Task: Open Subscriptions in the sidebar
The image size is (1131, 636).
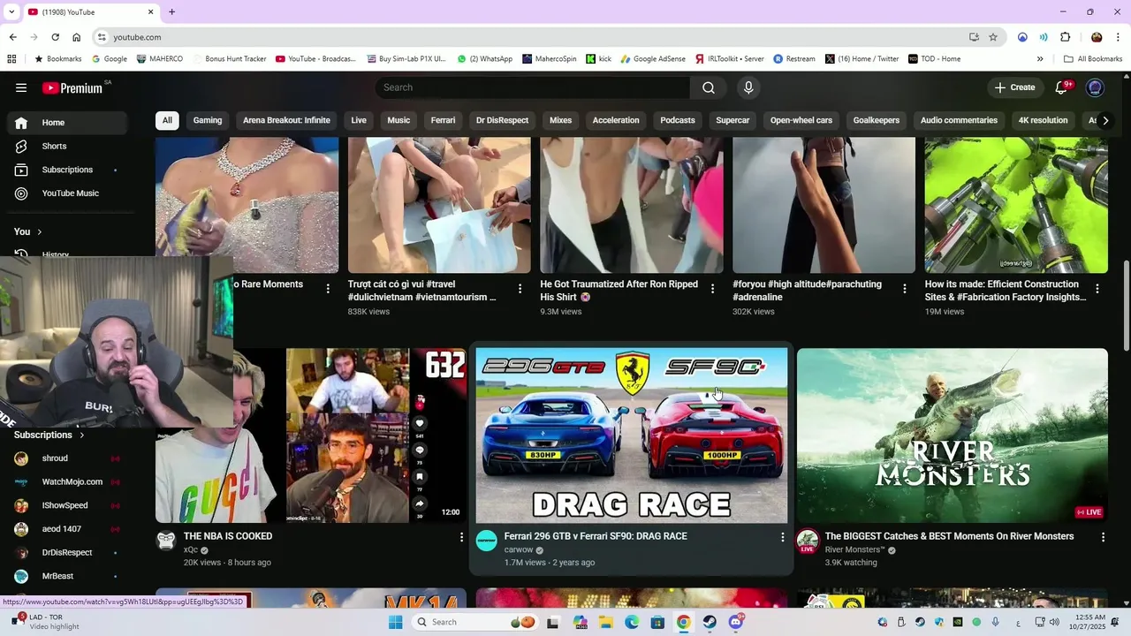Action: (67, 170)
